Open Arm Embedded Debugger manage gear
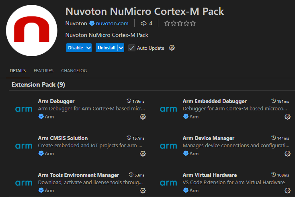The image size is (295, 197). 287,117
